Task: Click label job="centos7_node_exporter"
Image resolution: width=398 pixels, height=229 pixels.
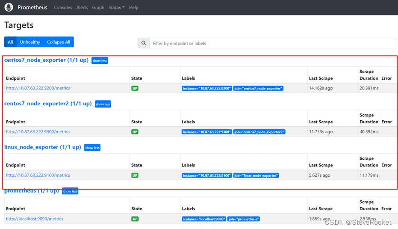Action: [258, 89]
